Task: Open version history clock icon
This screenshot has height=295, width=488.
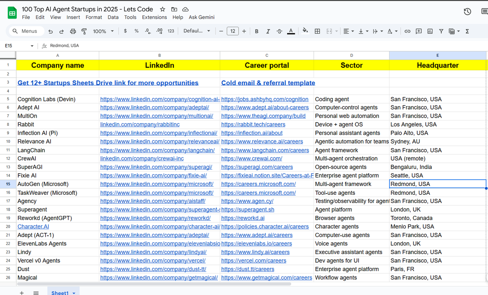Action: point(467,11)
